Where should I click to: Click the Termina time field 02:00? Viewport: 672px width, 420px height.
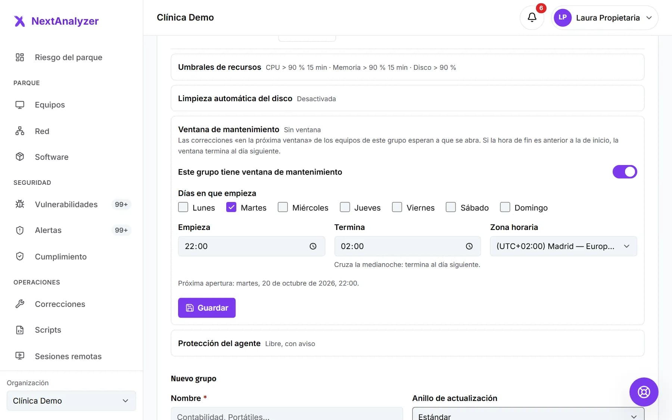tap(407, 246)
